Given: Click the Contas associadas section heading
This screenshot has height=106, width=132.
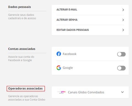Looking at the screenshot, I should tap(22, 49).
